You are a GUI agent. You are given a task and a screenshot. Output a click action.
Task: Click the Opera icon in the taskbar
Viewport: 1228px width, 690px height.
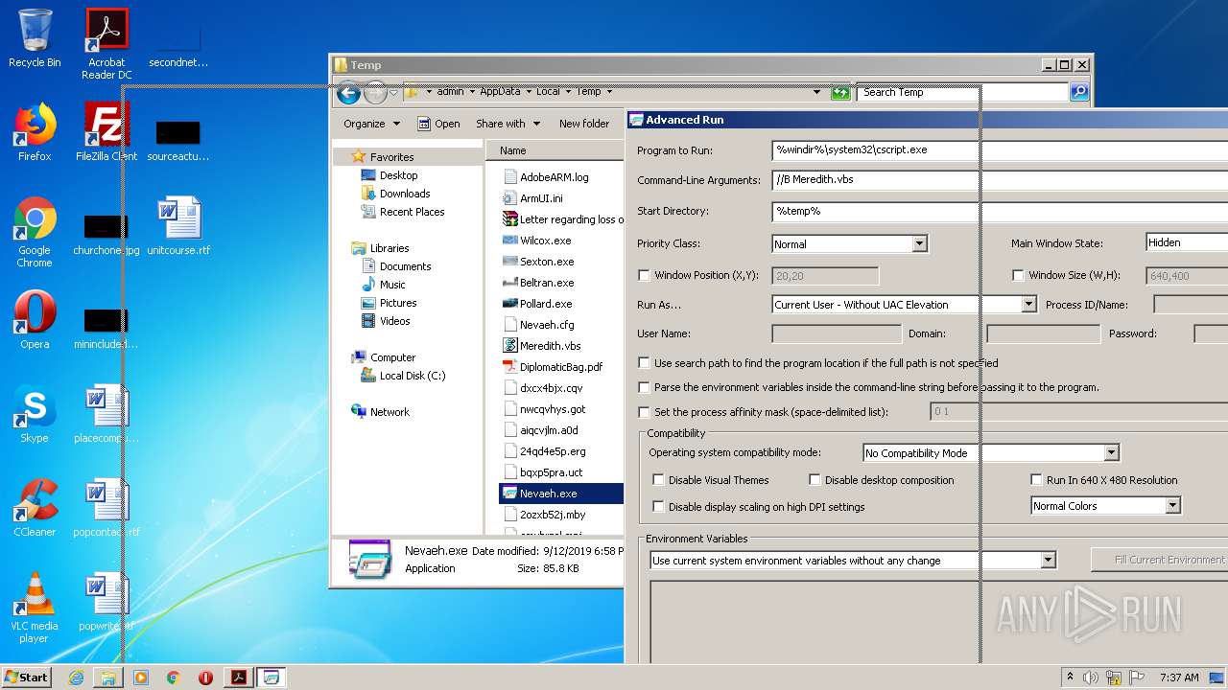pyautogui.click(x=205, y=678)
